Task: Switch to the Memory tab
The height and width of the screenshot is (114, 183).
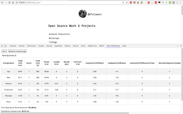Action: (67, 46)
